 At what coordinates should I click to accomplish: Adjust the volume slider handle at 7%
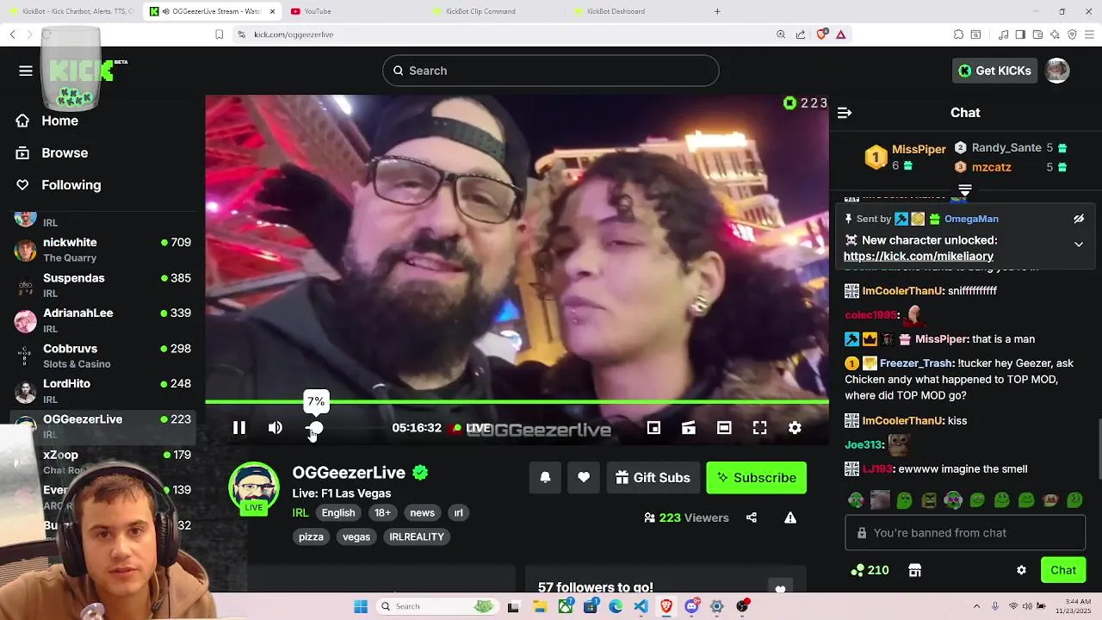(315, 428)
